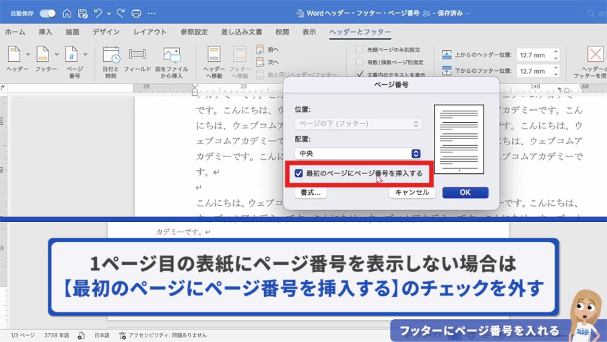Switch to the レイアウト tab
Screen dimensions: 607x342
[150, 32]
